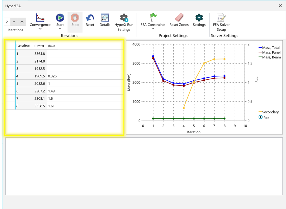The image size is (286, 209).
Task: Expand the FEA Constraints dropdown arrow
Action: (x=153, y=29)
